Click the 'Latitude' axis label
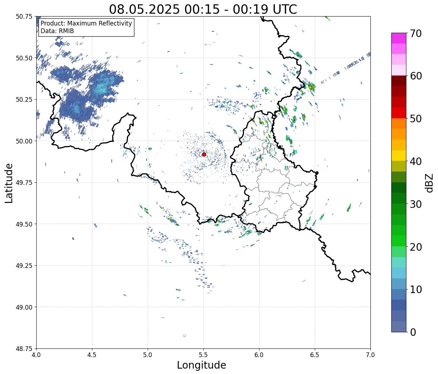Image resolution: width=438 pixels, height=374 pixels. click(x=9, y=183)
